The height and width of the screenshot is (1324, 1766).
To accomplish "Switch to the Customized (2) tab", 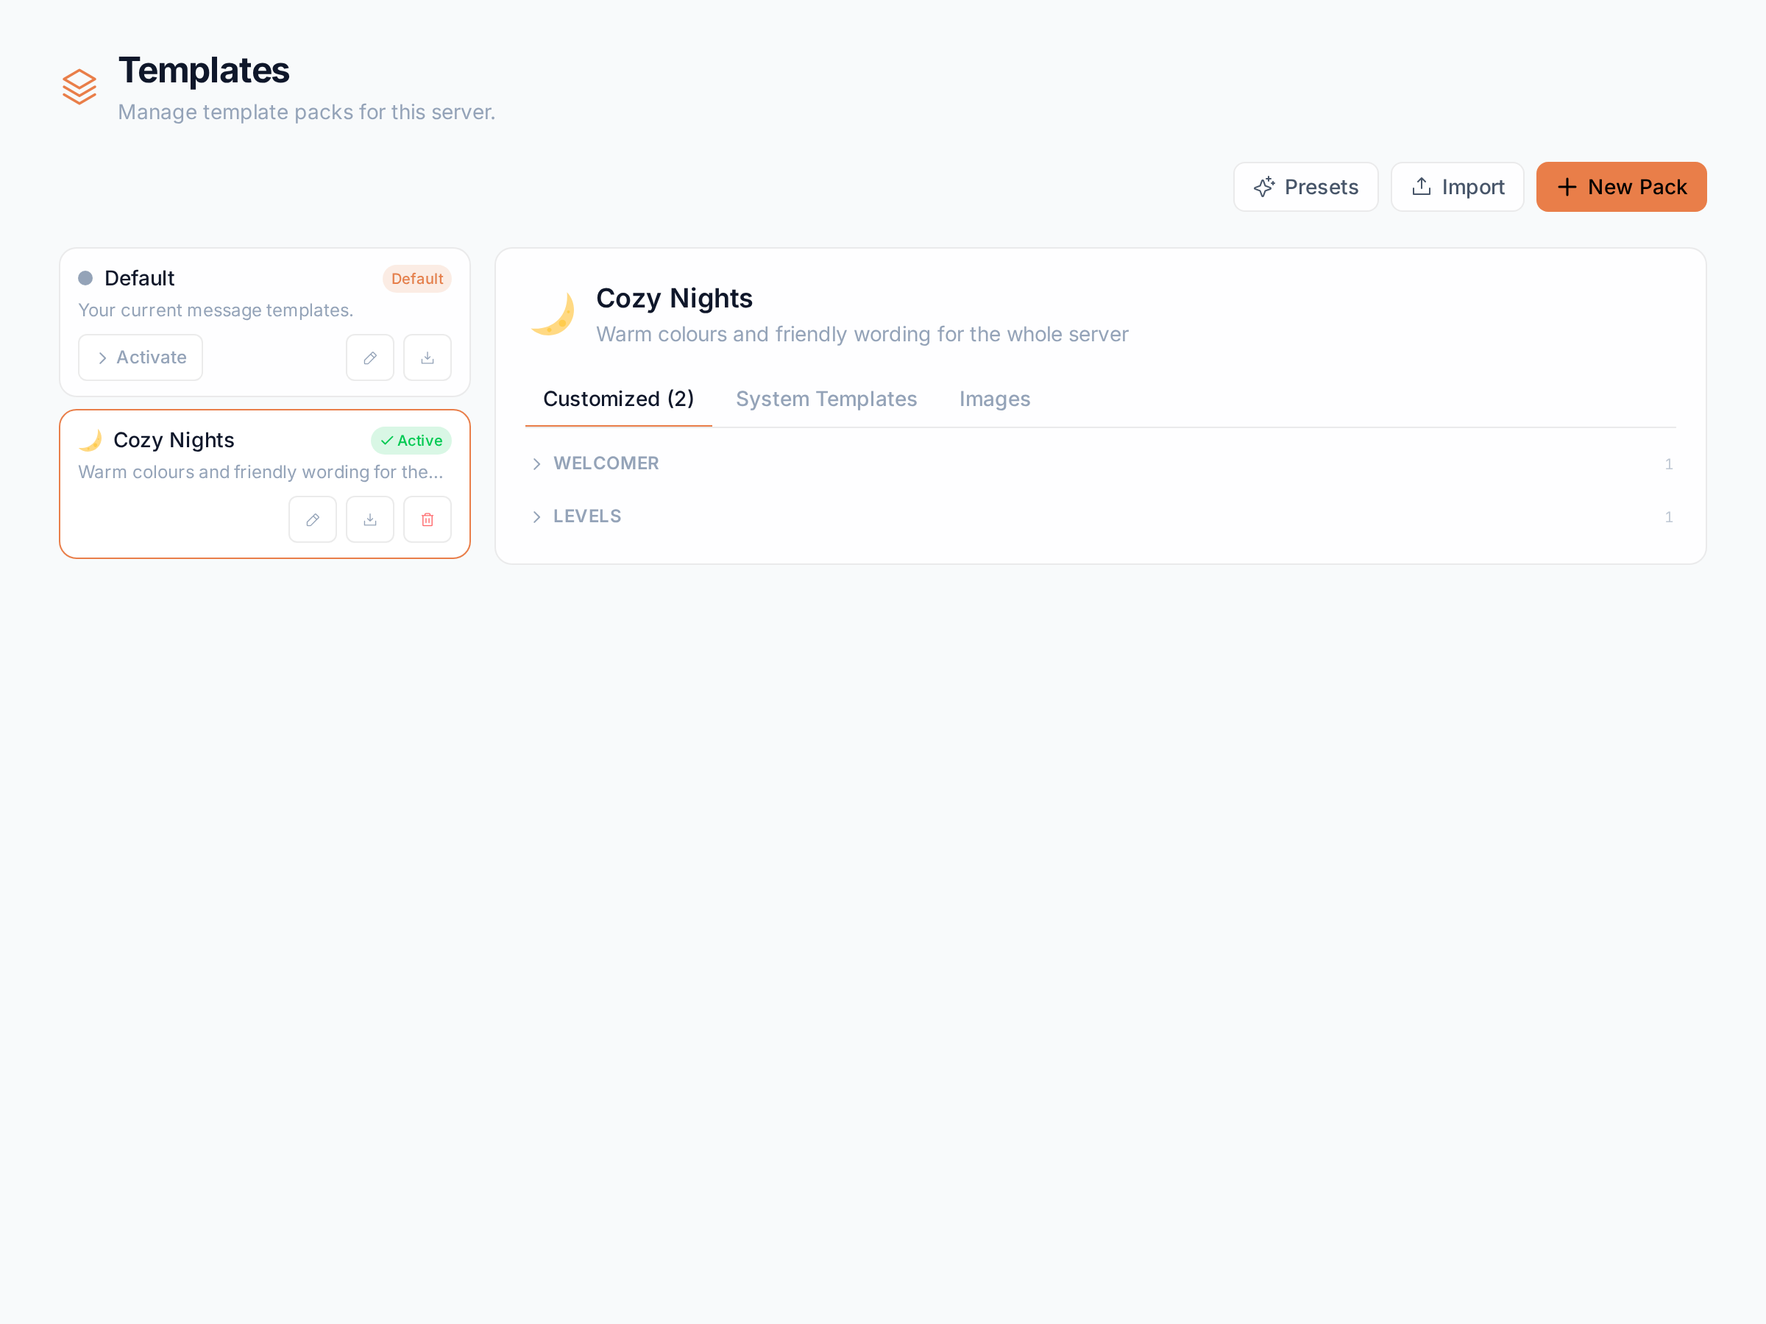I will [x=619, y=399].
